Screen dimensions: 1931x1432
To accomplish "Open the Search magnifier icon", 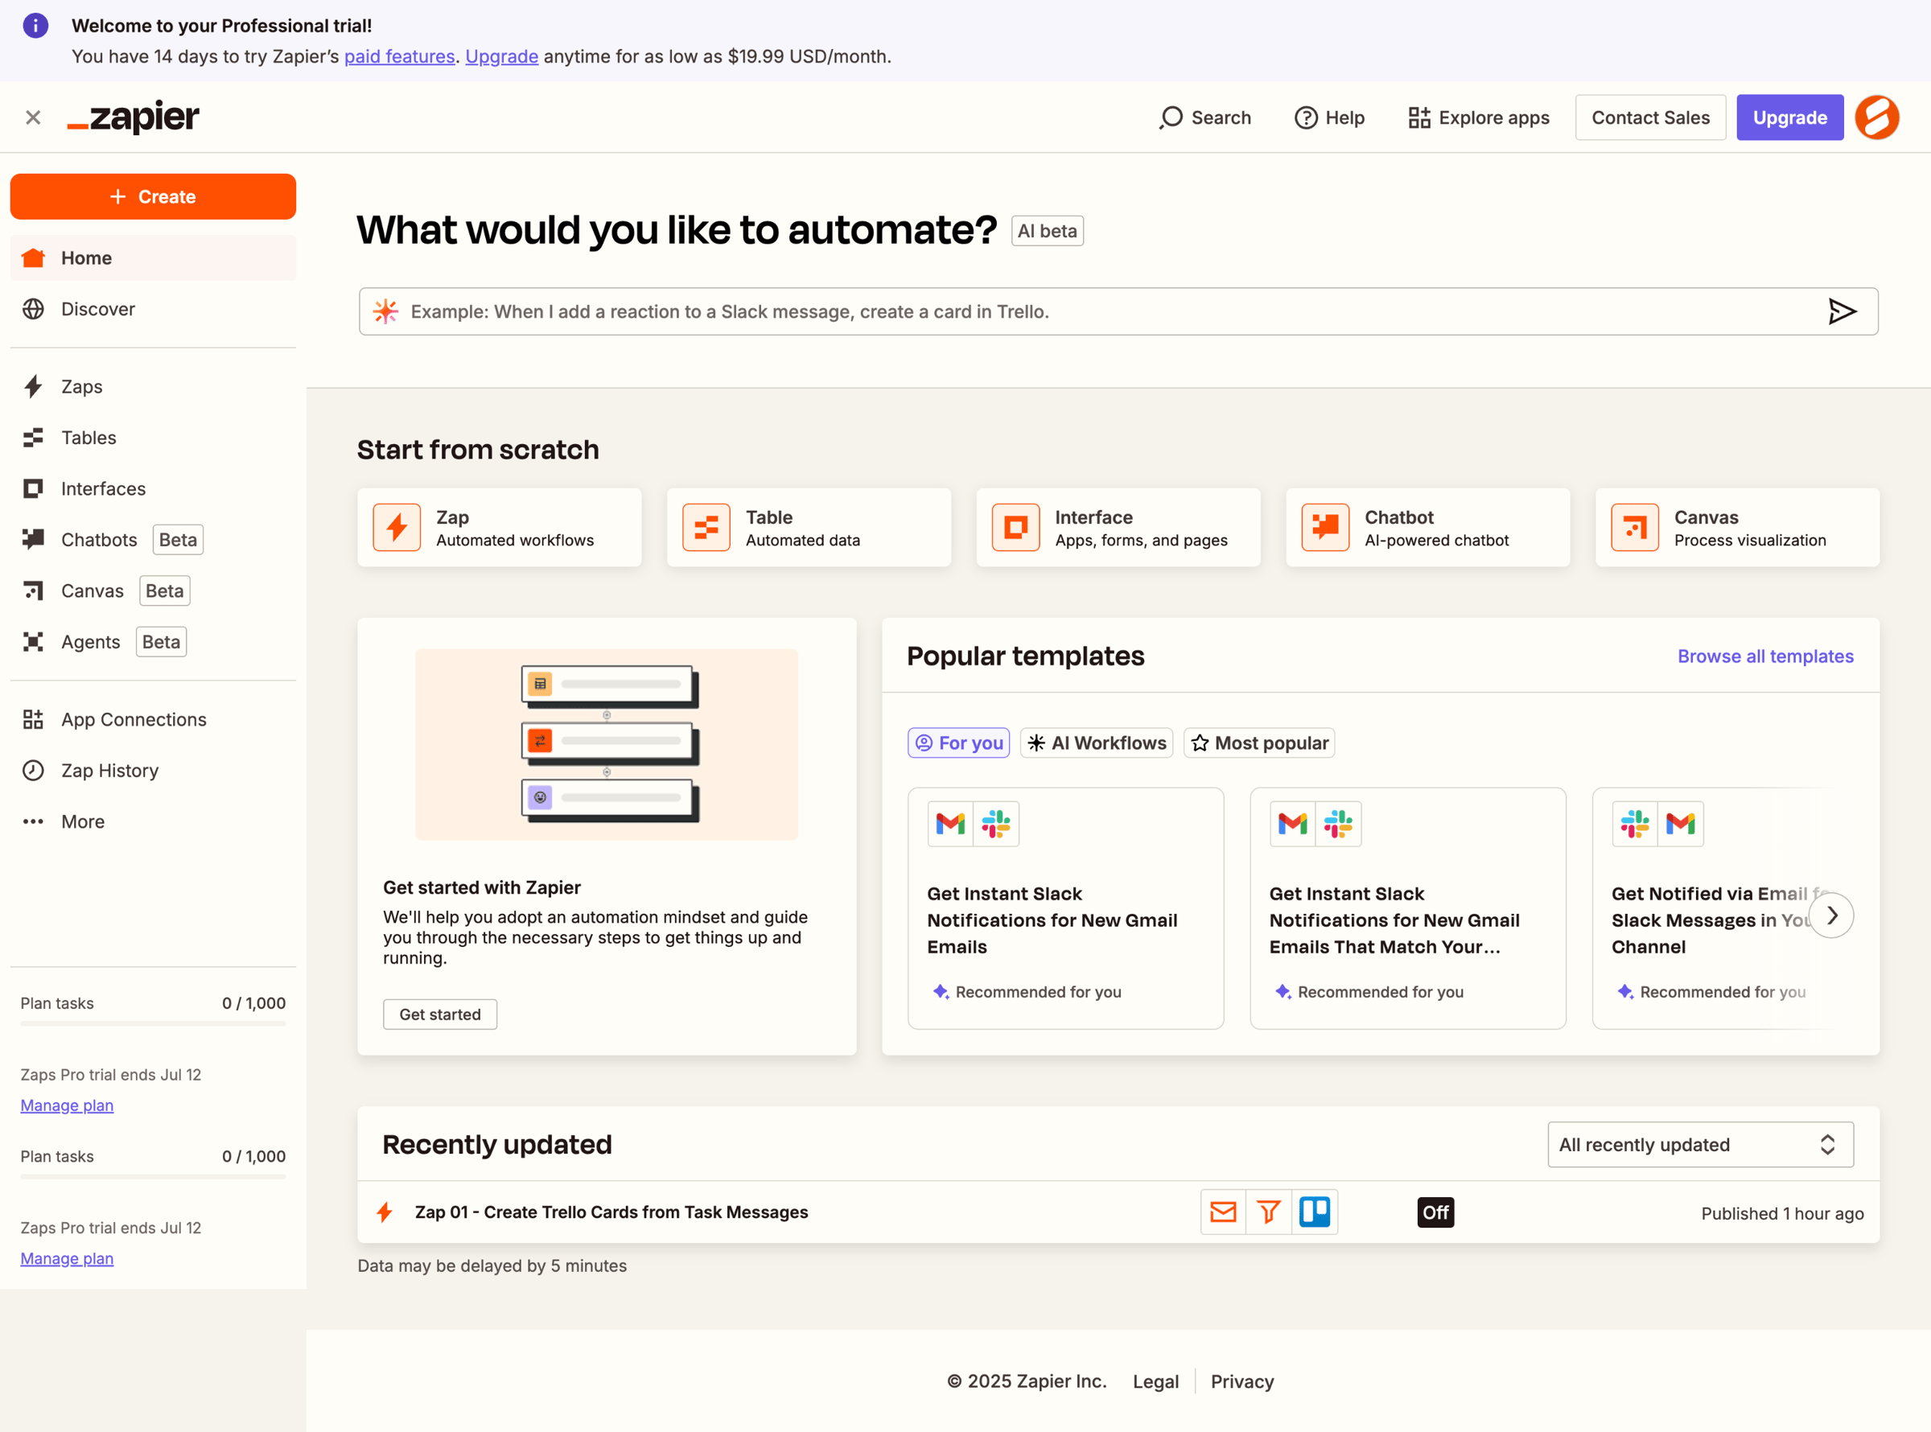I will click(x=1171, y=117).
